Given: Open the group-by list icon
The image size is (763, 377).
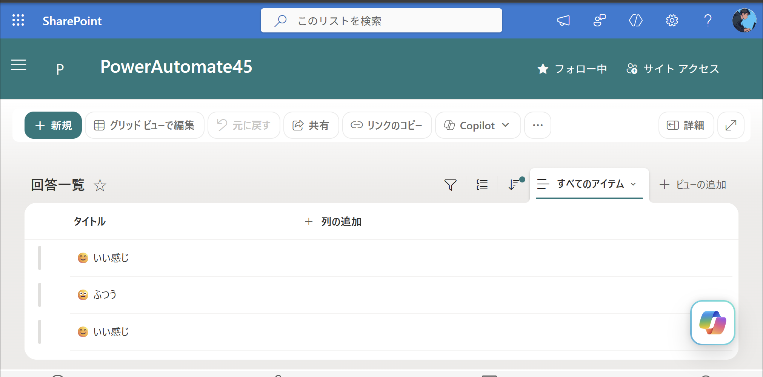Looking at the screenshot, I should (x=482, y=185).
